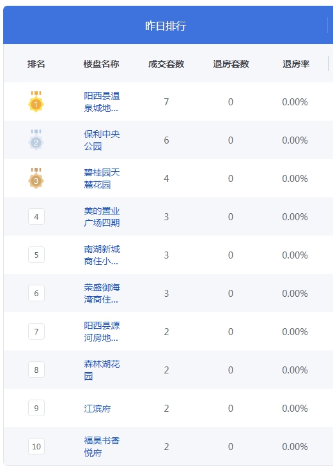Click the bronze rank 3 medal icon

36,178
